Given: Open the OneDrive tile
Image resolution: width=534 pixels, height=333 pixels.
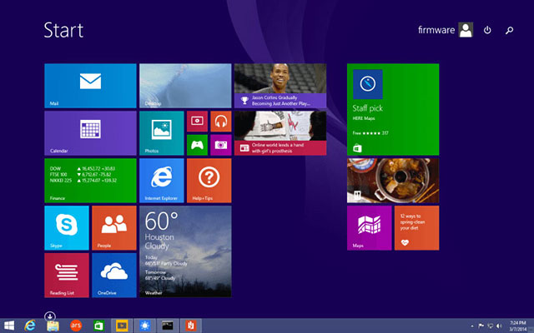Looking at the screenshot, I should coord(113,276).
